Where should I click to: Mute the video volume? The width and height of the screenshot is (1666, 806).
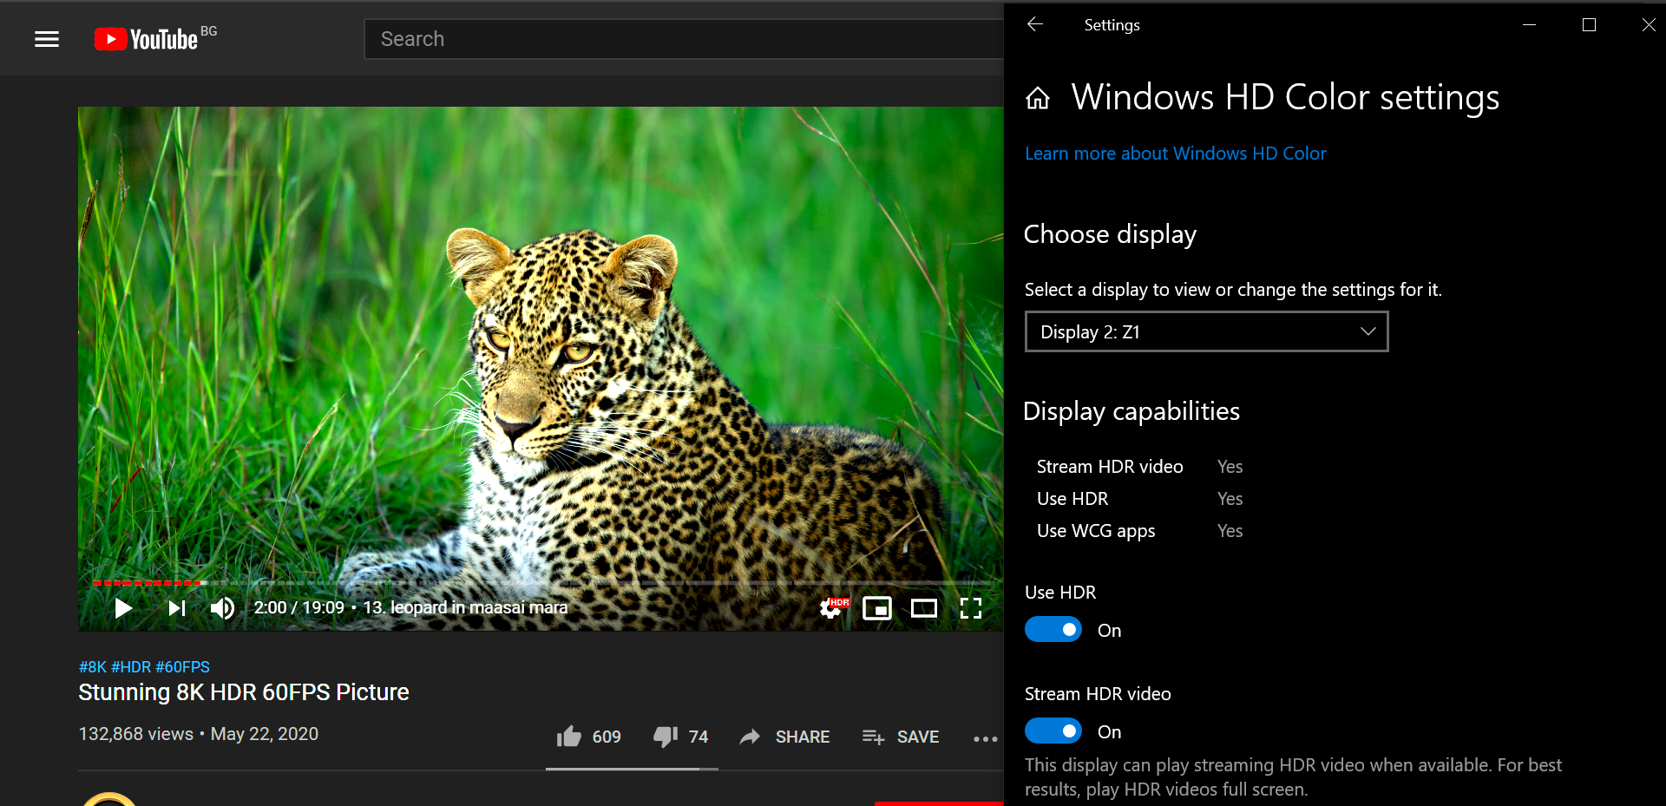[x=222, y=608]
